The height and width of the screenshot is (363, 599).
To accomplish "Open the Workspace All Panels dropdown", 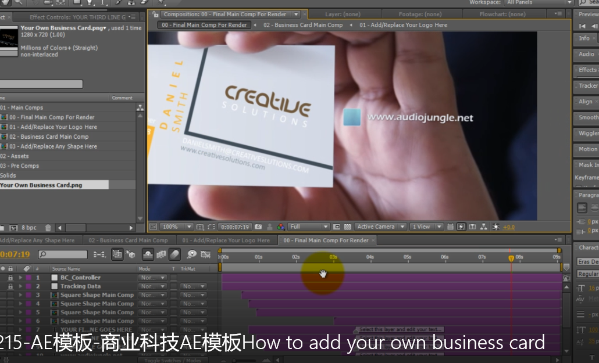I will tap(539, 3).
